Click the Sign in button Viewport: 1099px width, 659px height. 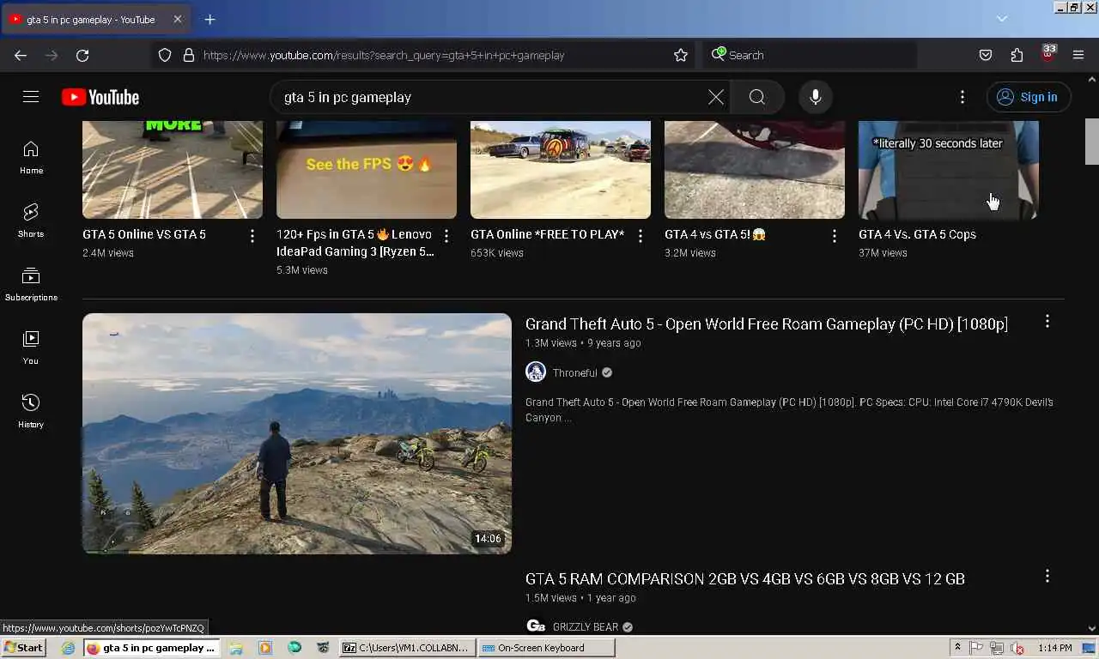(1029, 97)
